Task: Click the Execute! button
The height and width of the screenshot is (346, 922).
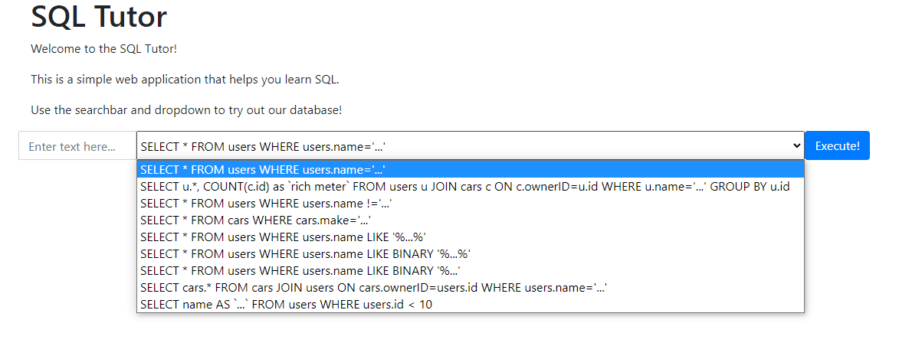Action: coord(837,145)
